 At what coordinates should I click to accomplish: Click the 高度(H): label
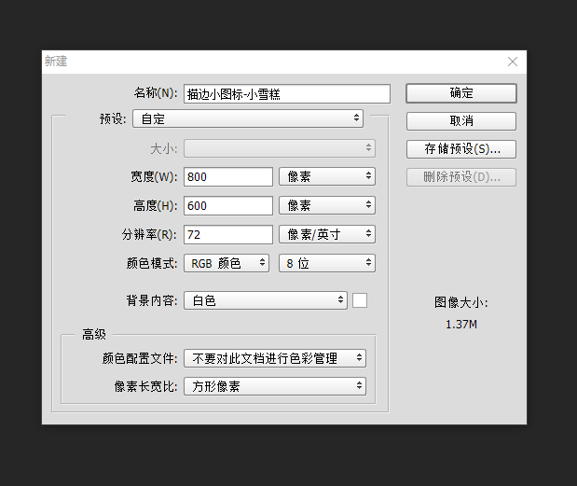click(x=156, y=206)
